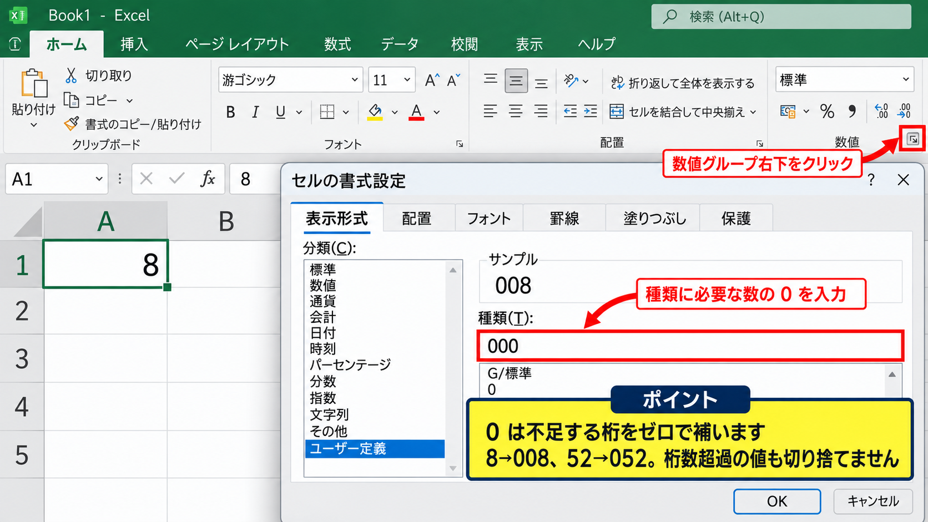Click the column B header
This screenshot has width=928, height=522.
(x=226, y=221)
